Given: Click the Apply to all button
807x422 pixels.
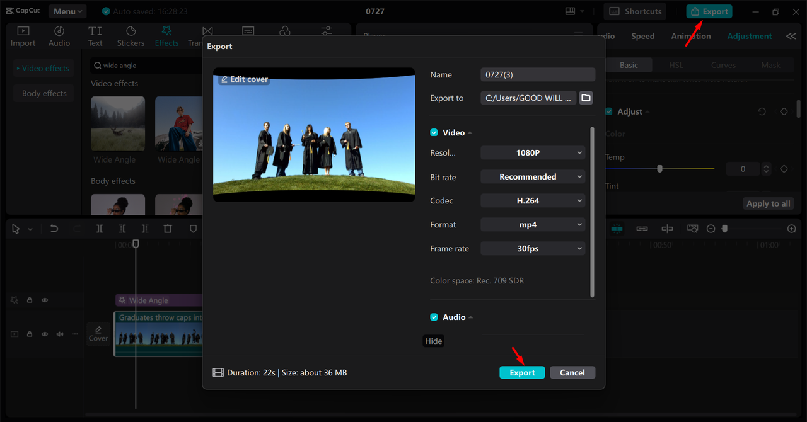Looking at the screenshot, I should [x=768, y=203].
